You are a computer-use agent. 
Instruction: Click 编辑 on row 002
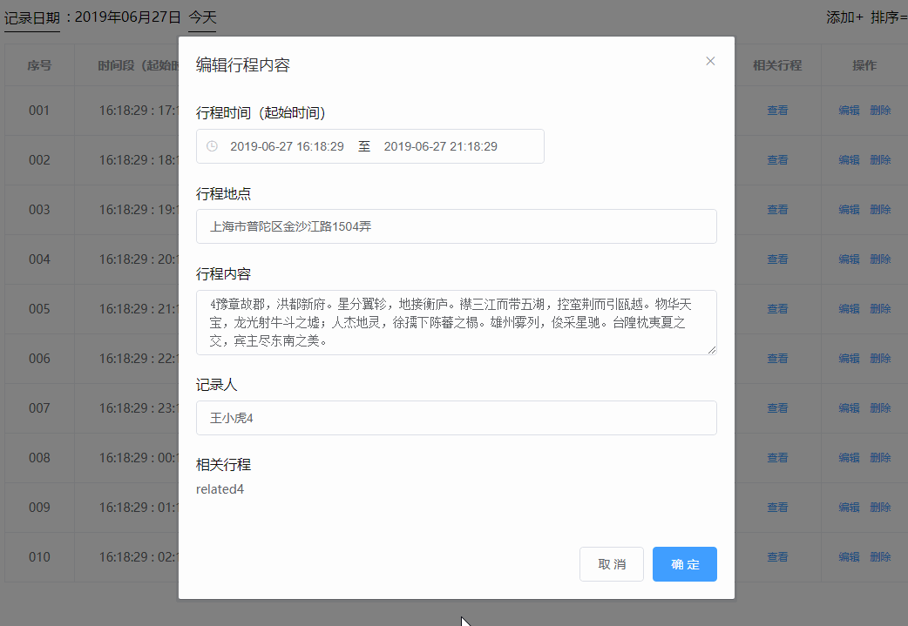pyautogui.click(x=848, y=159)
